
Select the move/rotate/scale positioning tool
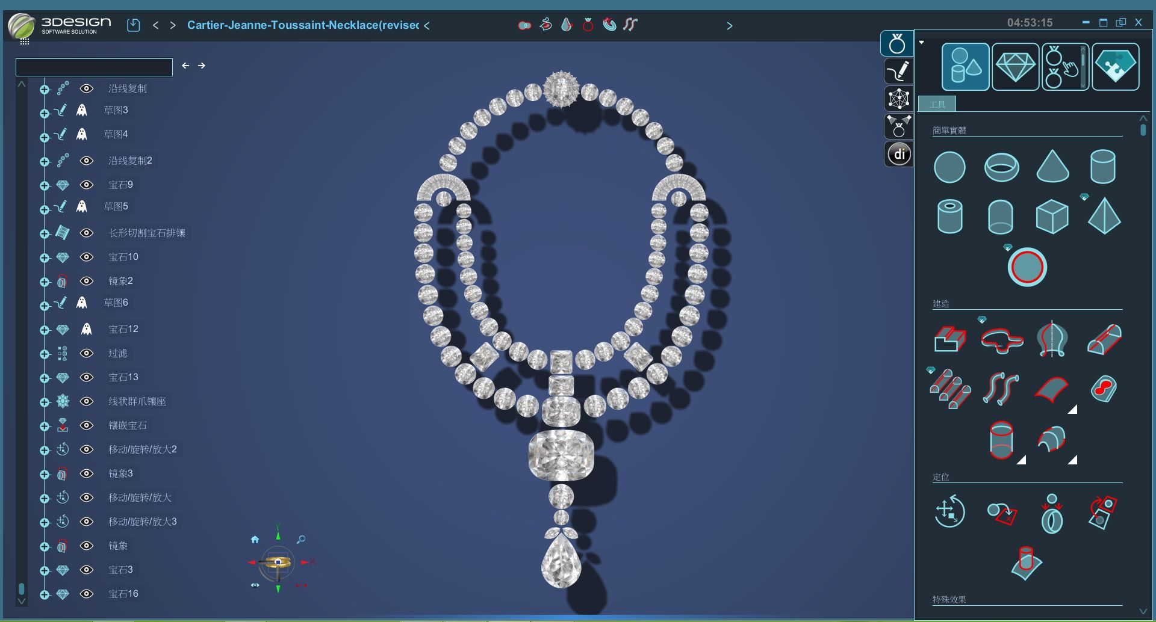pos(949,511)
